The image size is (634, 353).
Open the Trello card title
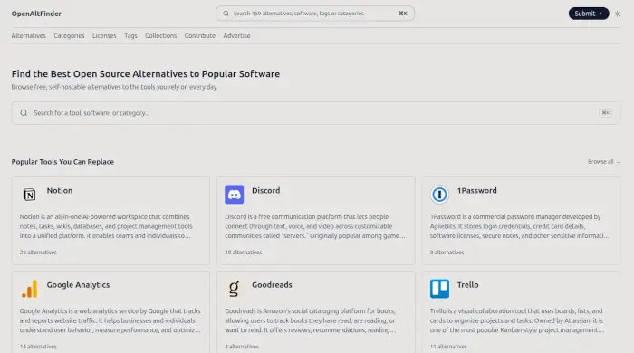point(467,285)
